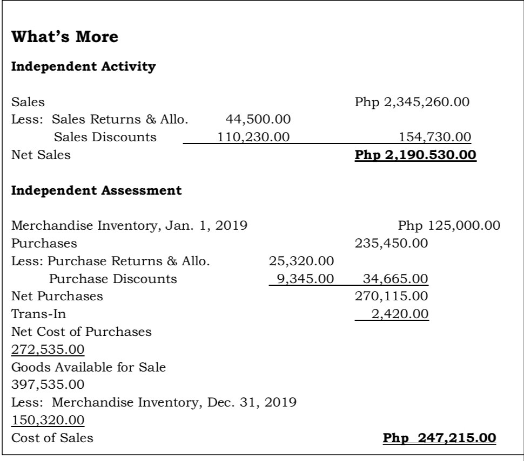Click Merchandise Inventory, Jan. 1, 2019 label
This screenshot has height=461, width=524.
coord(129,225)
